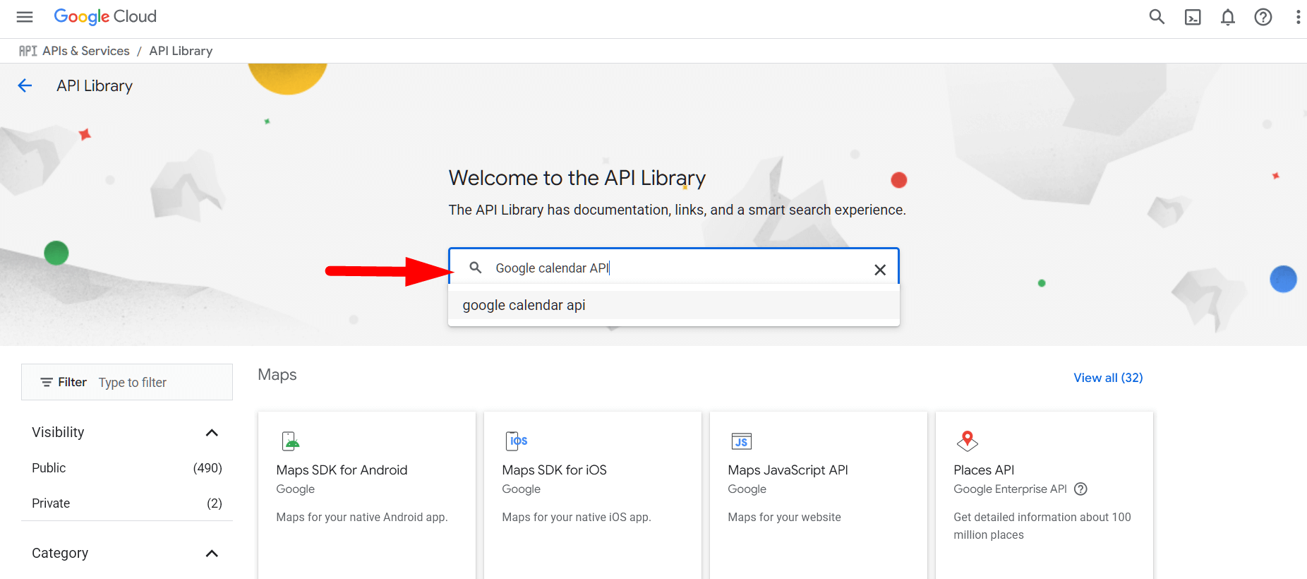Click the API breadcrumb icon

[28, 51]
